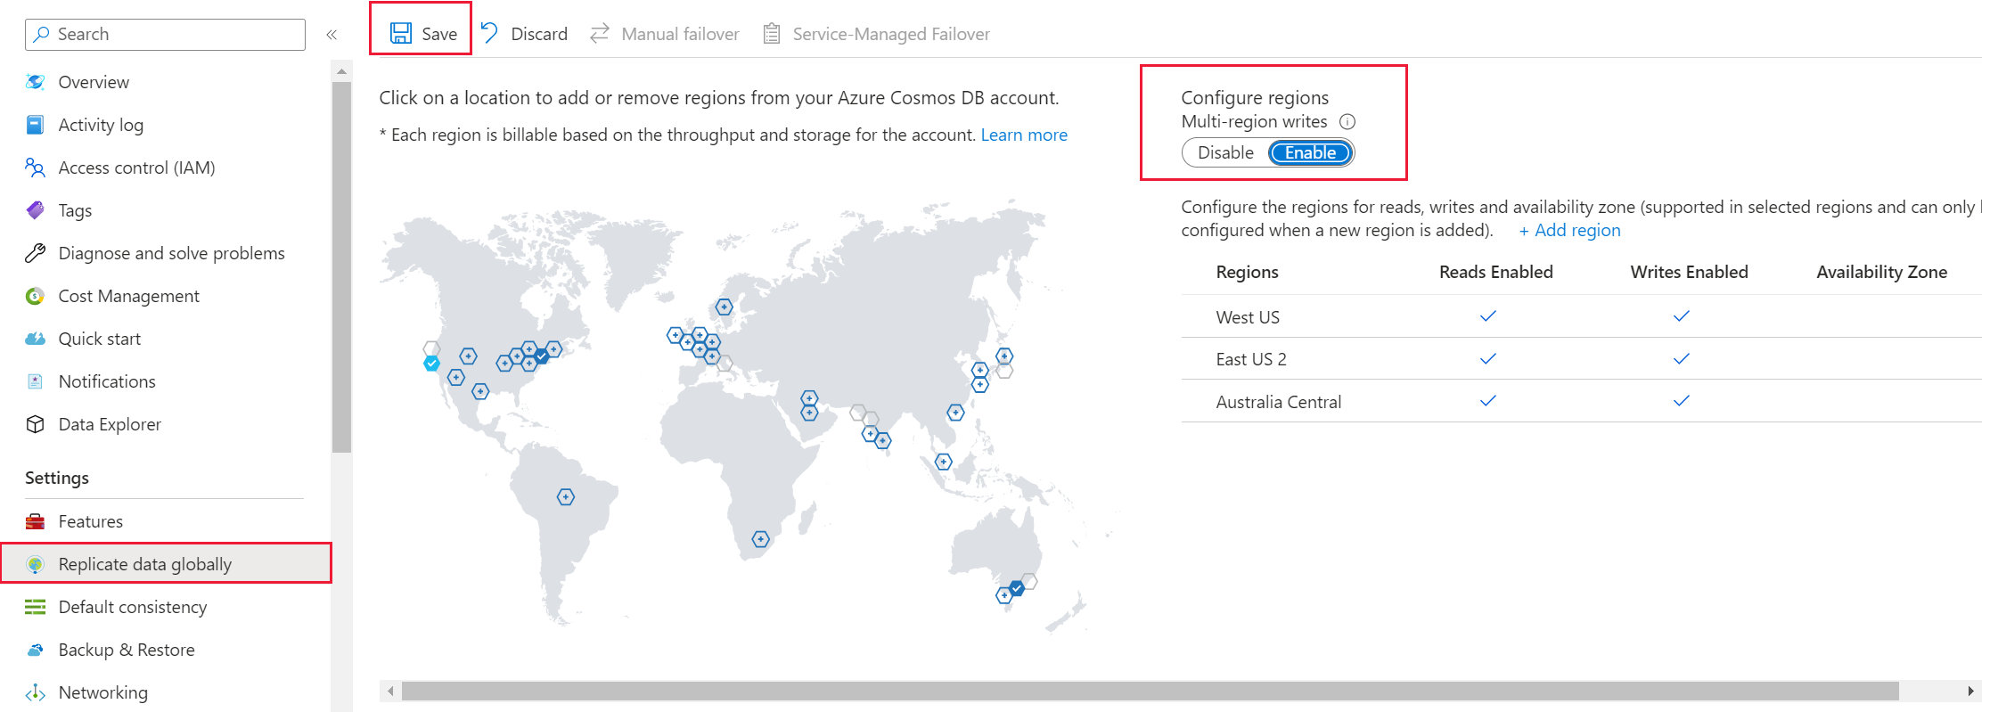Open Diagnose and solve problems wrench icon
This screenshot has width=1998, height=712.
36,253
